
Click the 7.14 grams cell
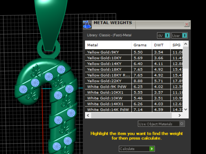coord(142,110)
